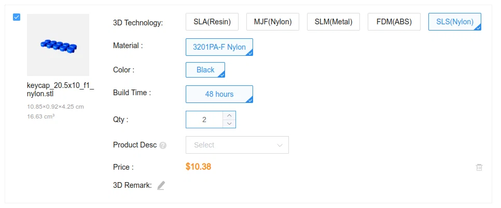
Task: Choose MJF(Nylon) technology option
Action: [x=273, y=22]
